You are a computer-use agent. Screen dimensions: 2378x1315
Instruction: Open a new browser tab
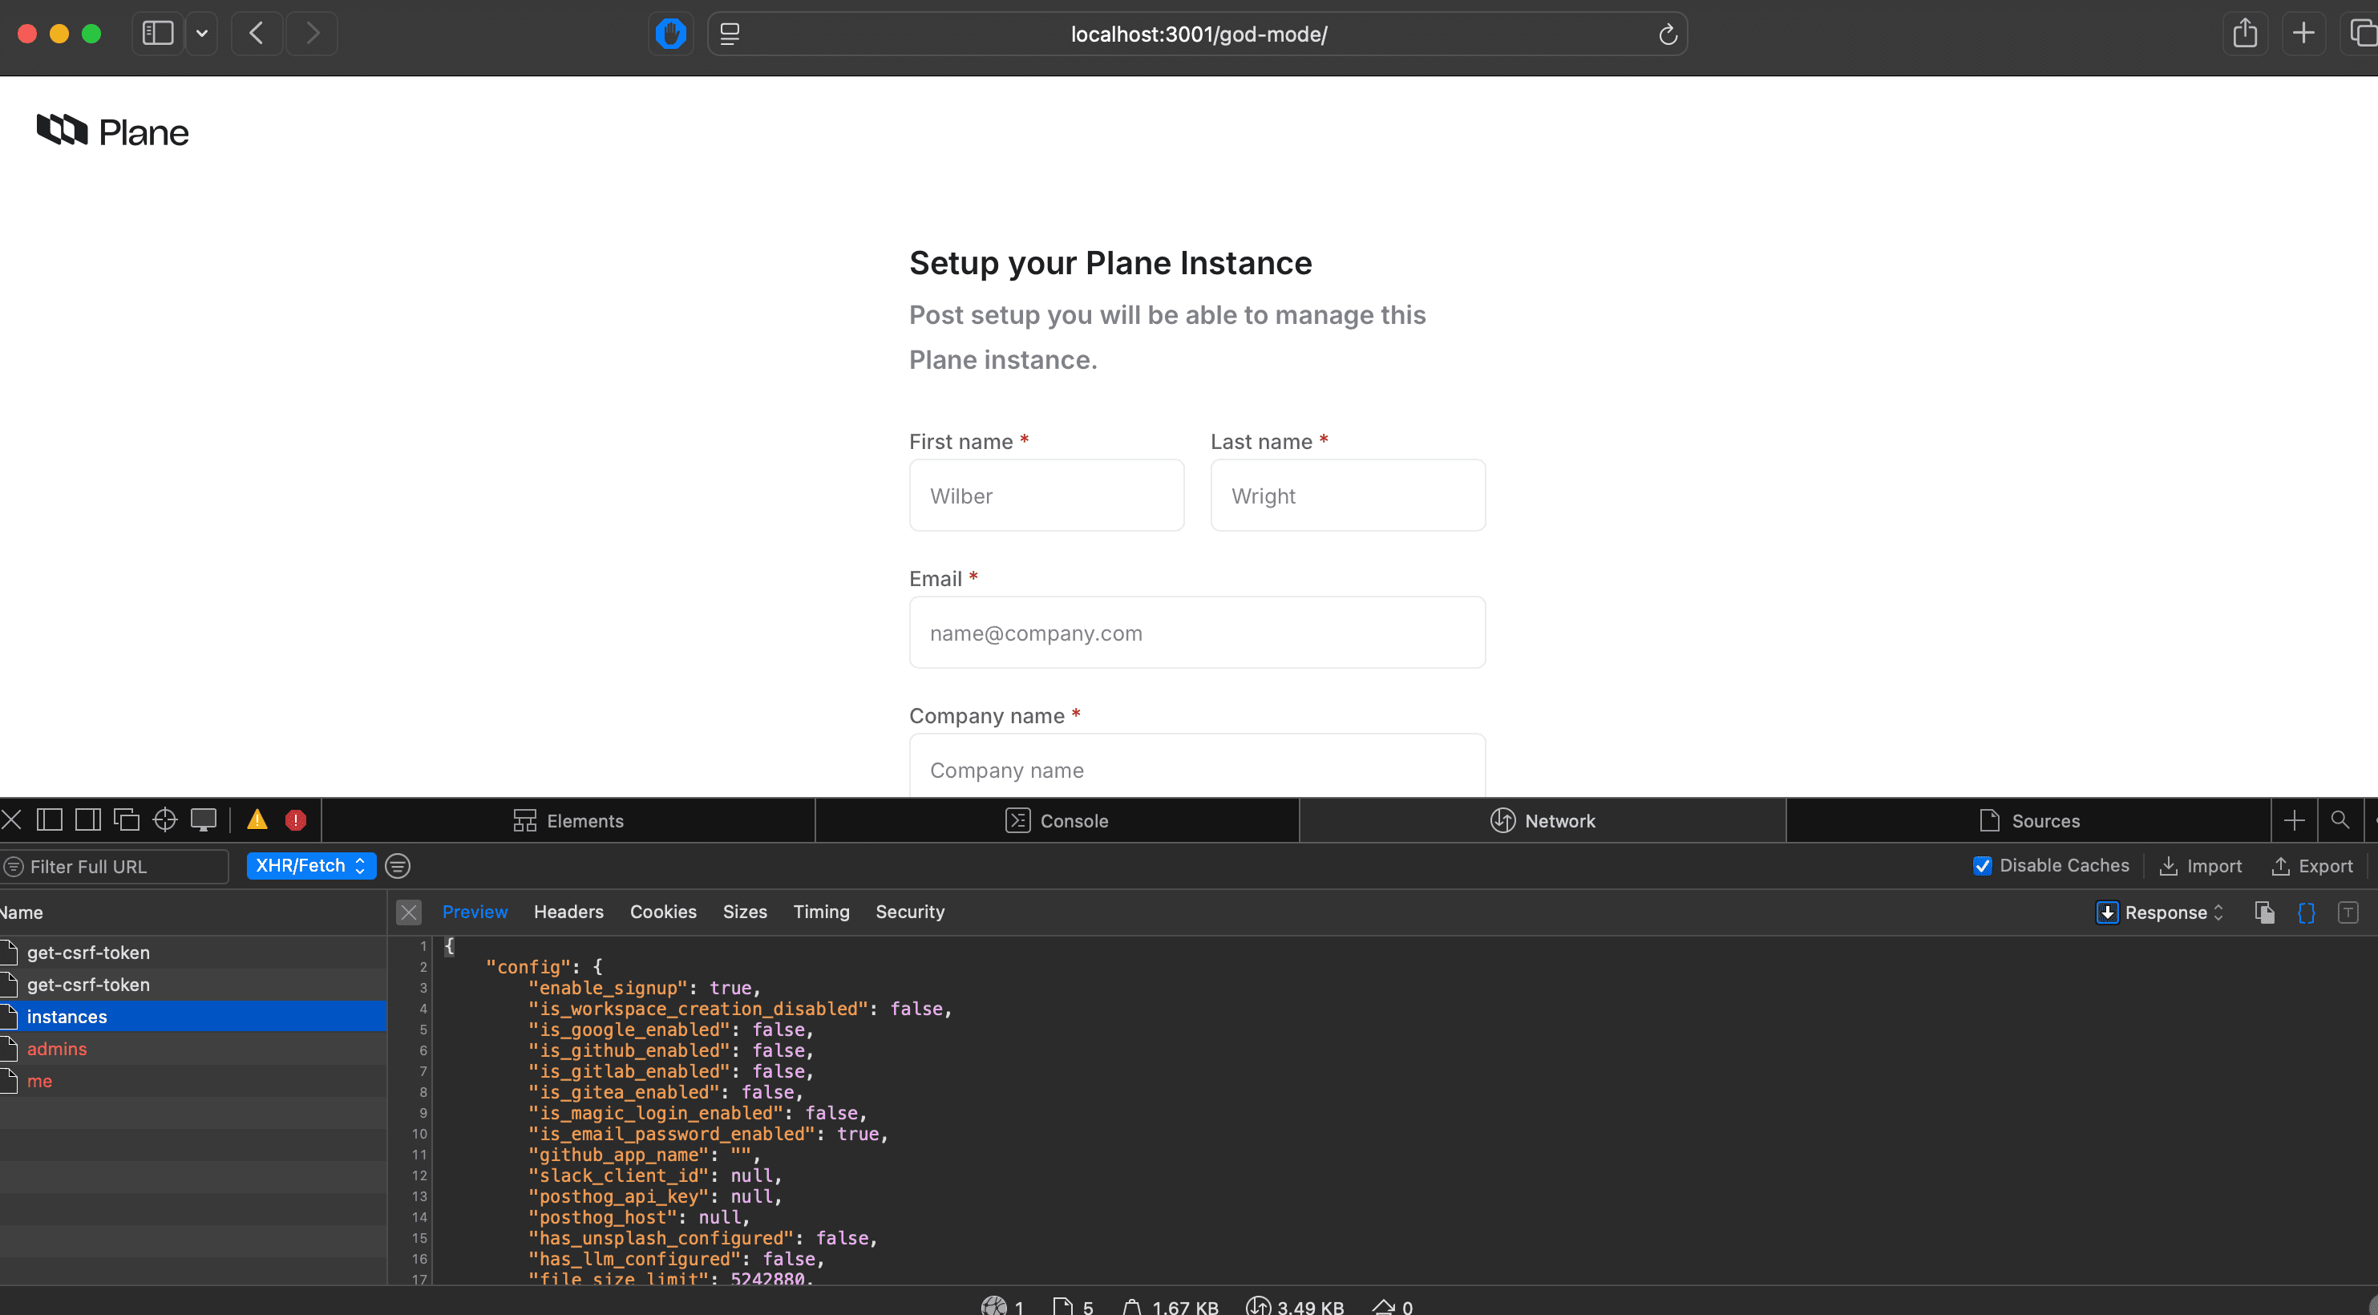click(2304, 34)
